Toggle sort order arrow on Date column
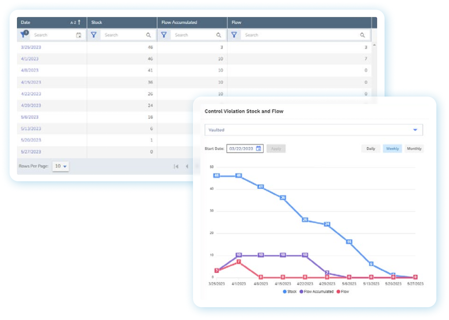Viewport: 449px width, 320px height. coord(79,22)
